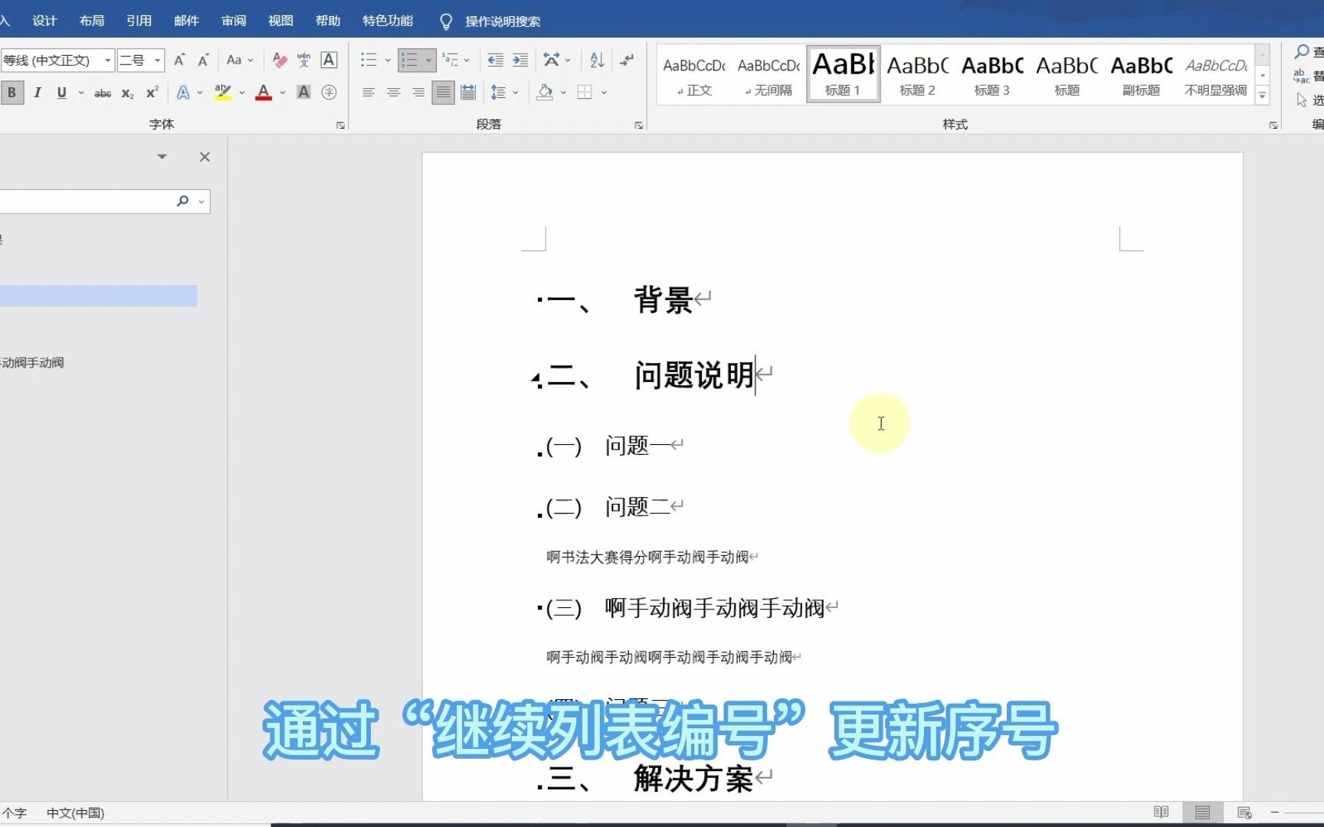Screen dimensions: 1324x827
Task: Apply distributed alignment
Action: coord(468,93)
